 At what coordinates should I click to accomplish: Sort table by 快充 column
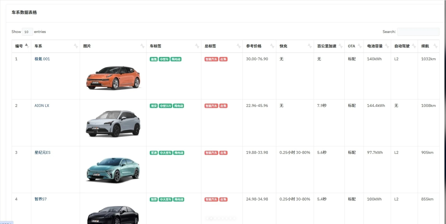click(x=295, y=46)
